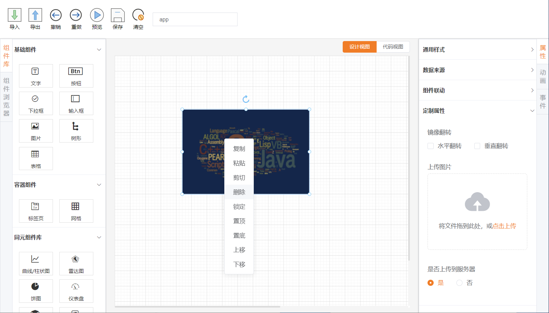The width and height of the screenshot is (549, 313).
Task: Enable 垂直翻转 checkbox
Action: tap(477, 146)
